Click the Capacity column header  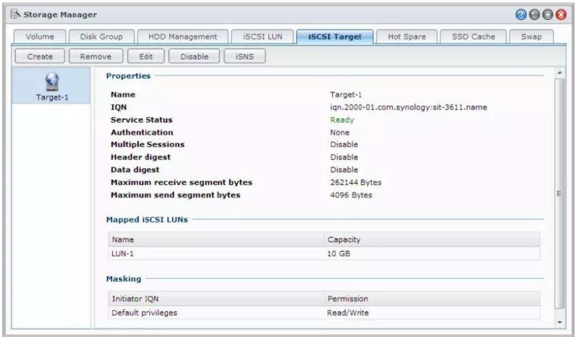(432, 239)
